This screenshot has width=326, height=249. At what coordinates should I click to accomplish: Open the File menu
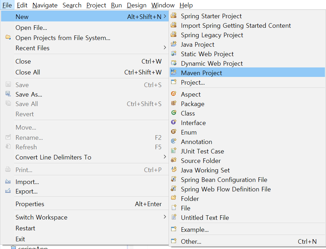point(7,5)
